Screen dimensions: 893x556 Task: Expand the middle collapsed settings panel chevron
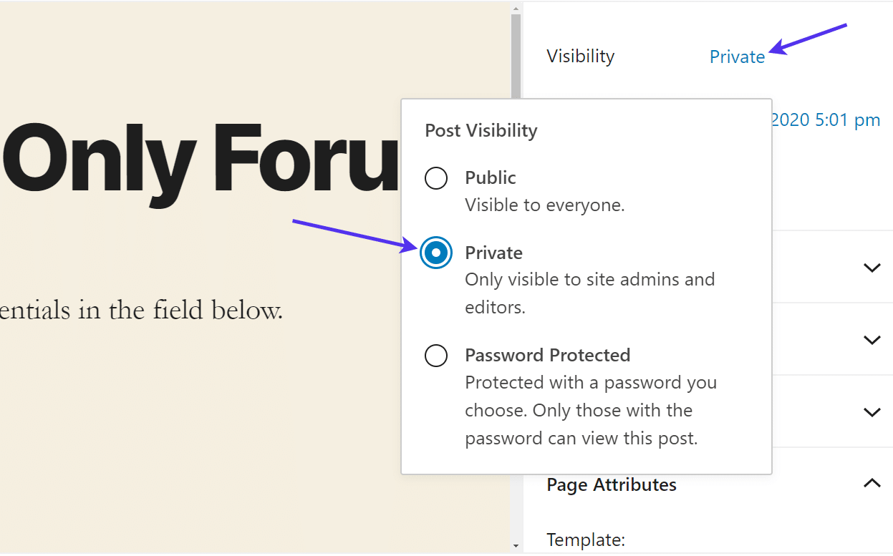pos(872,339)
